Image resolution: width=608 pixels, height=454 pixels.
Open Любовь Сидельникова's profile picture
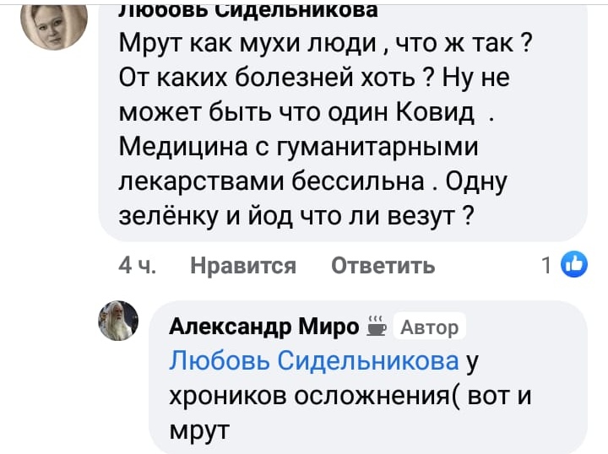coord(52,25)
